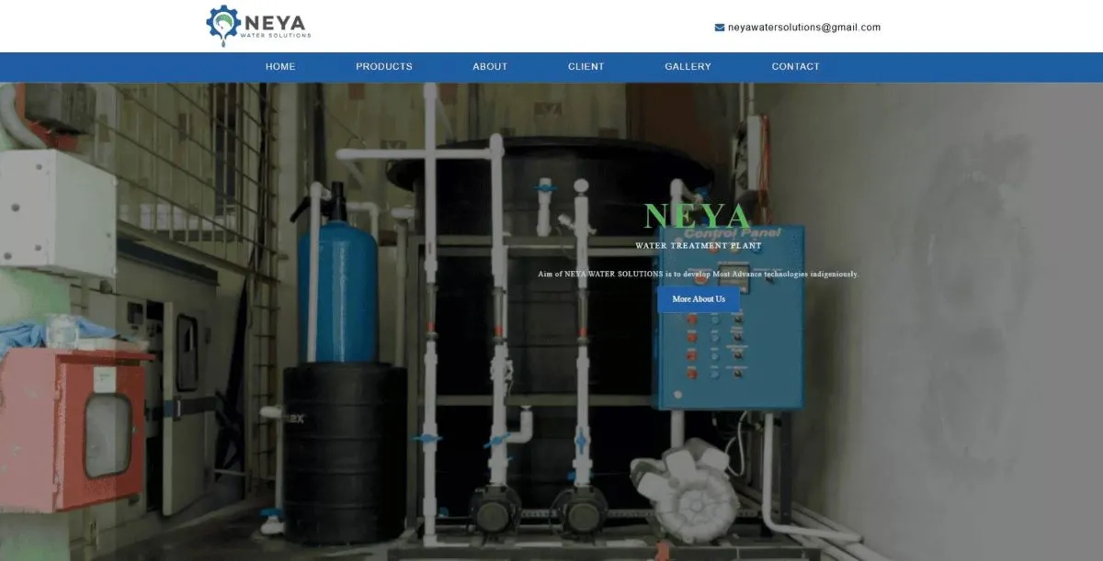
Task: Click CONTACT in the navigation bar
Action: (x=795, y=66)
